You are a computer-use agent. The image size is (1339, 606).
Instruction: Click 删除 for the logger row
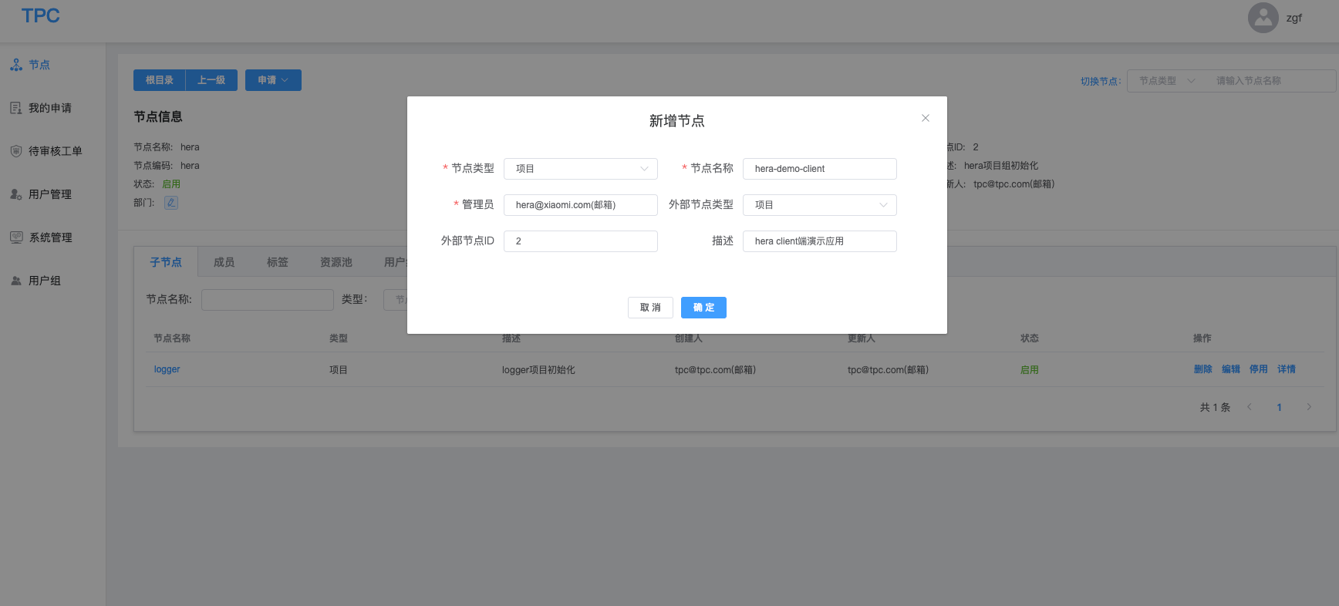(1203, 369)
